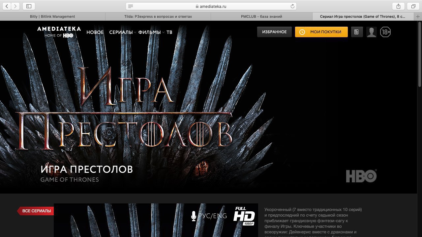Open the НОВОЕ menu item
The image size is (422, 237).
(95, 32)
